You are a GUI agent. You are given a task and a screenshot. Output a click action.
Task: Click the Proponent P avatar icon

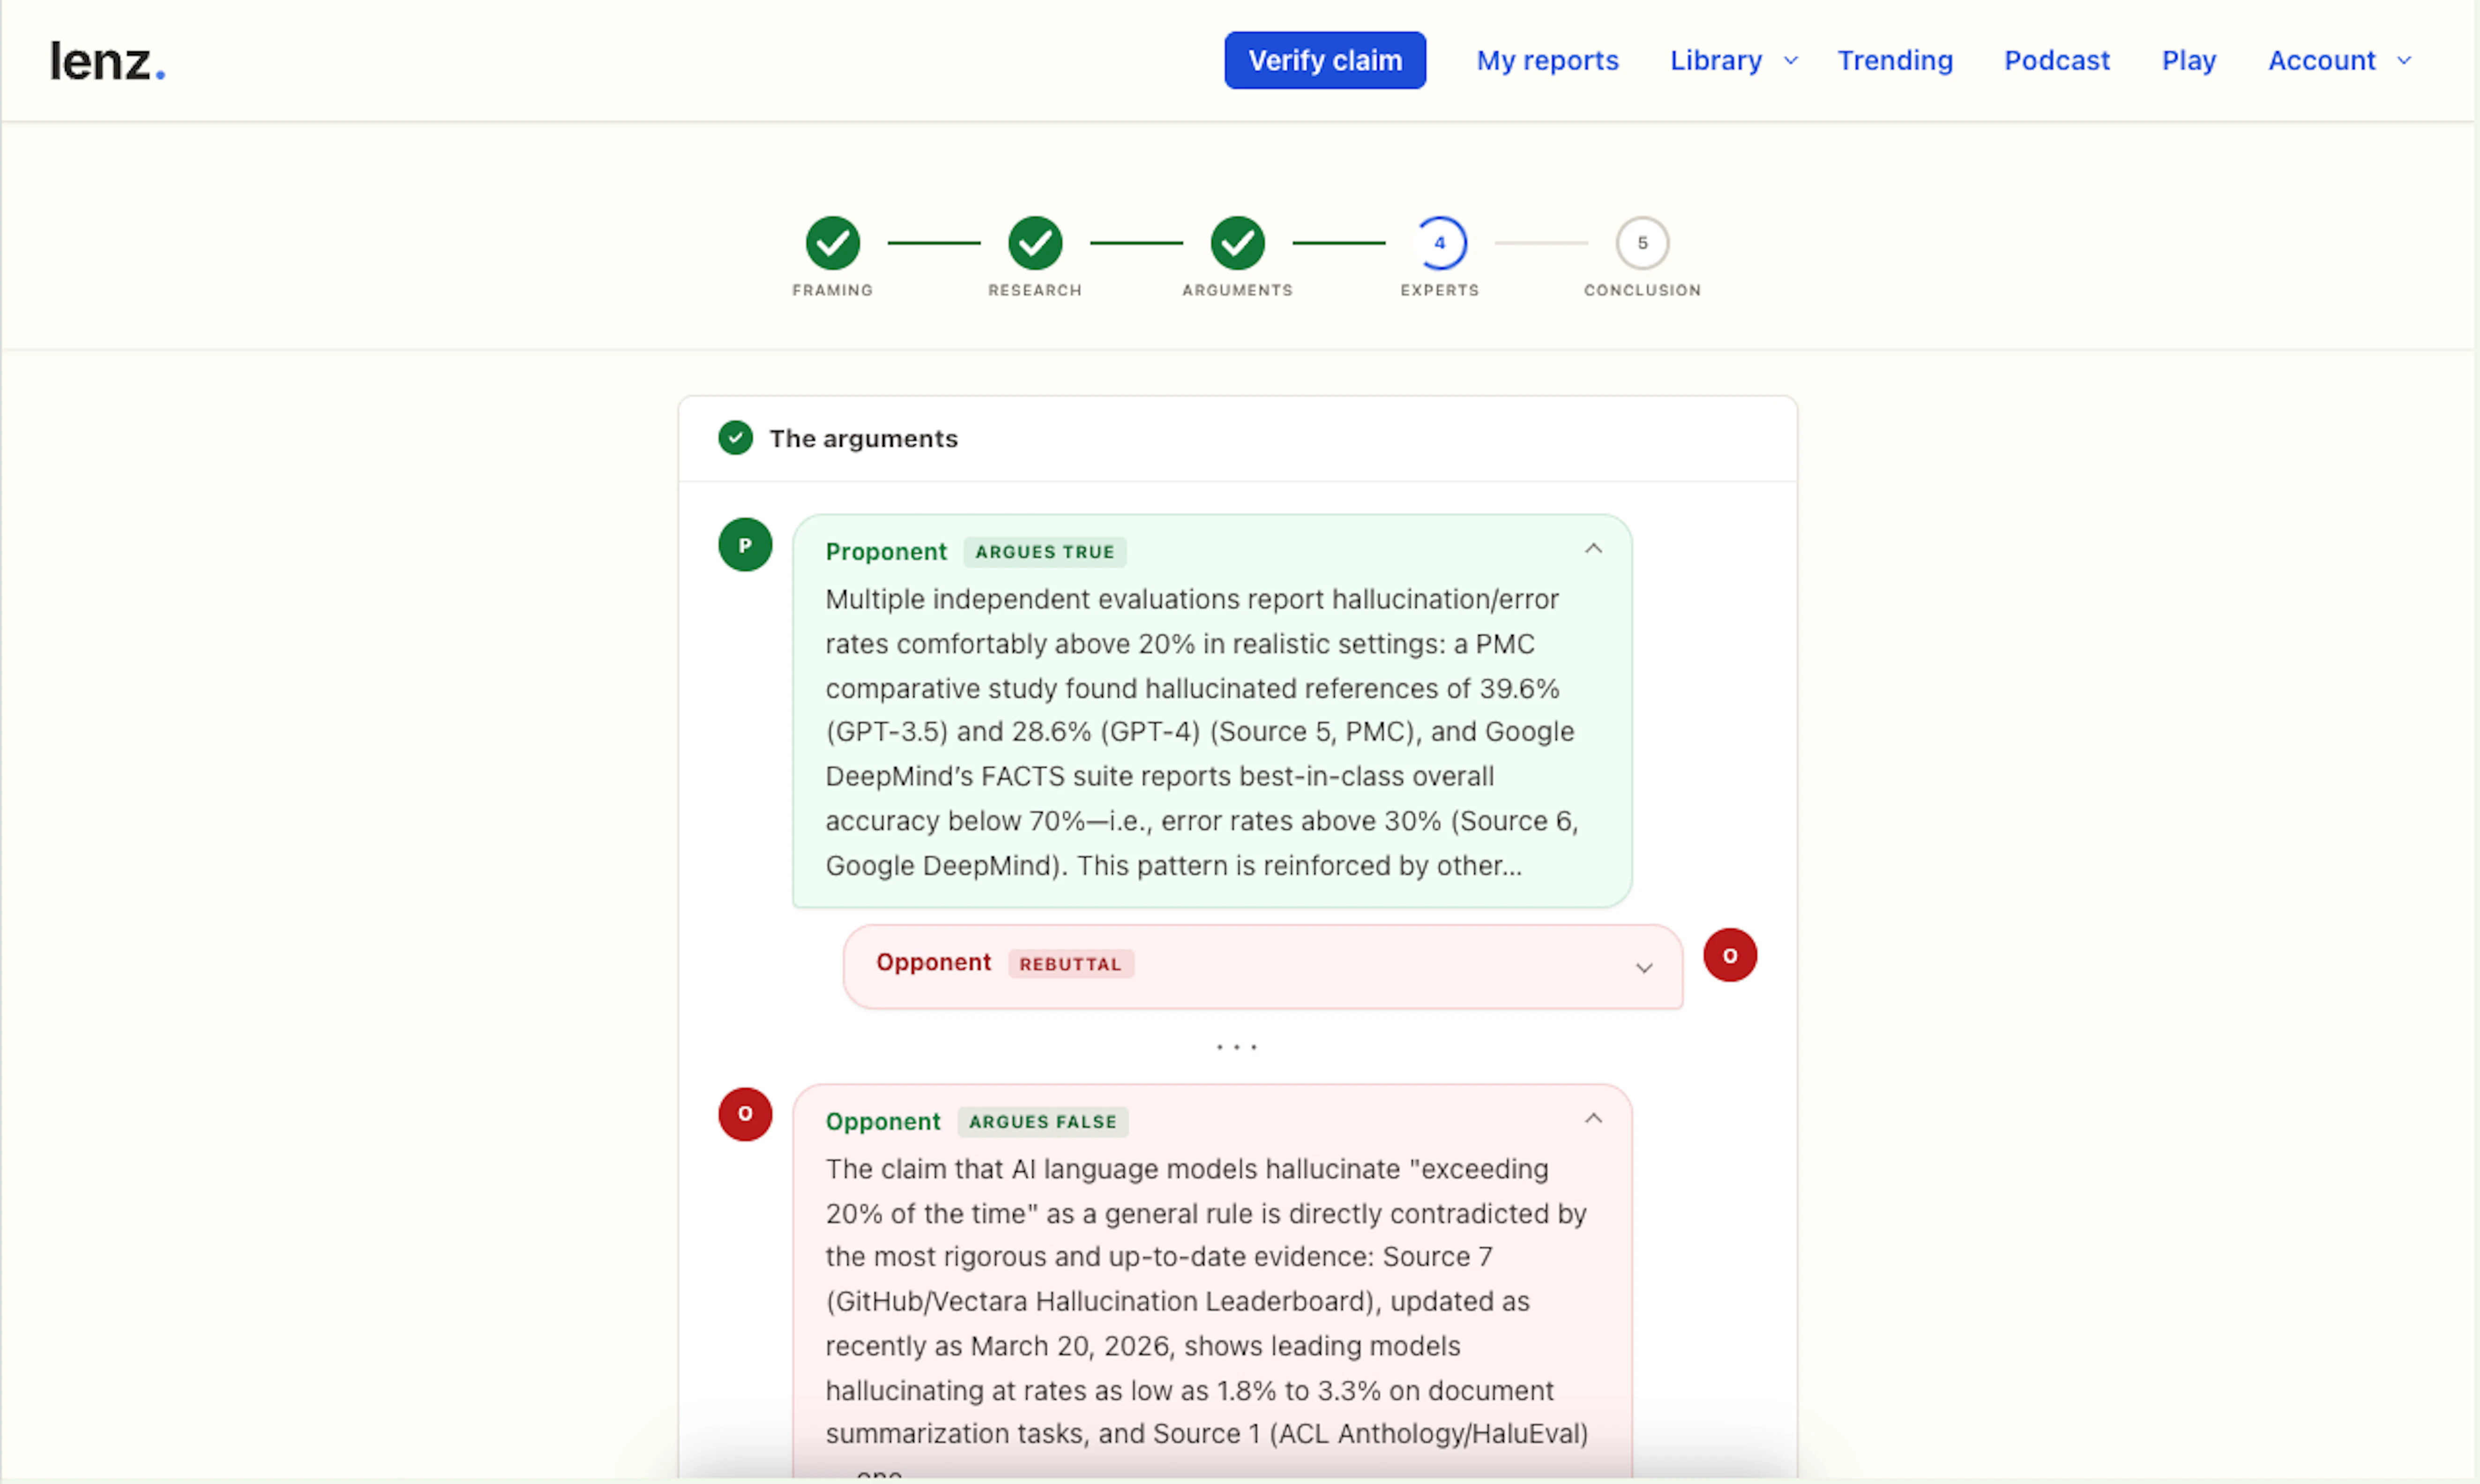coord(744,545)
